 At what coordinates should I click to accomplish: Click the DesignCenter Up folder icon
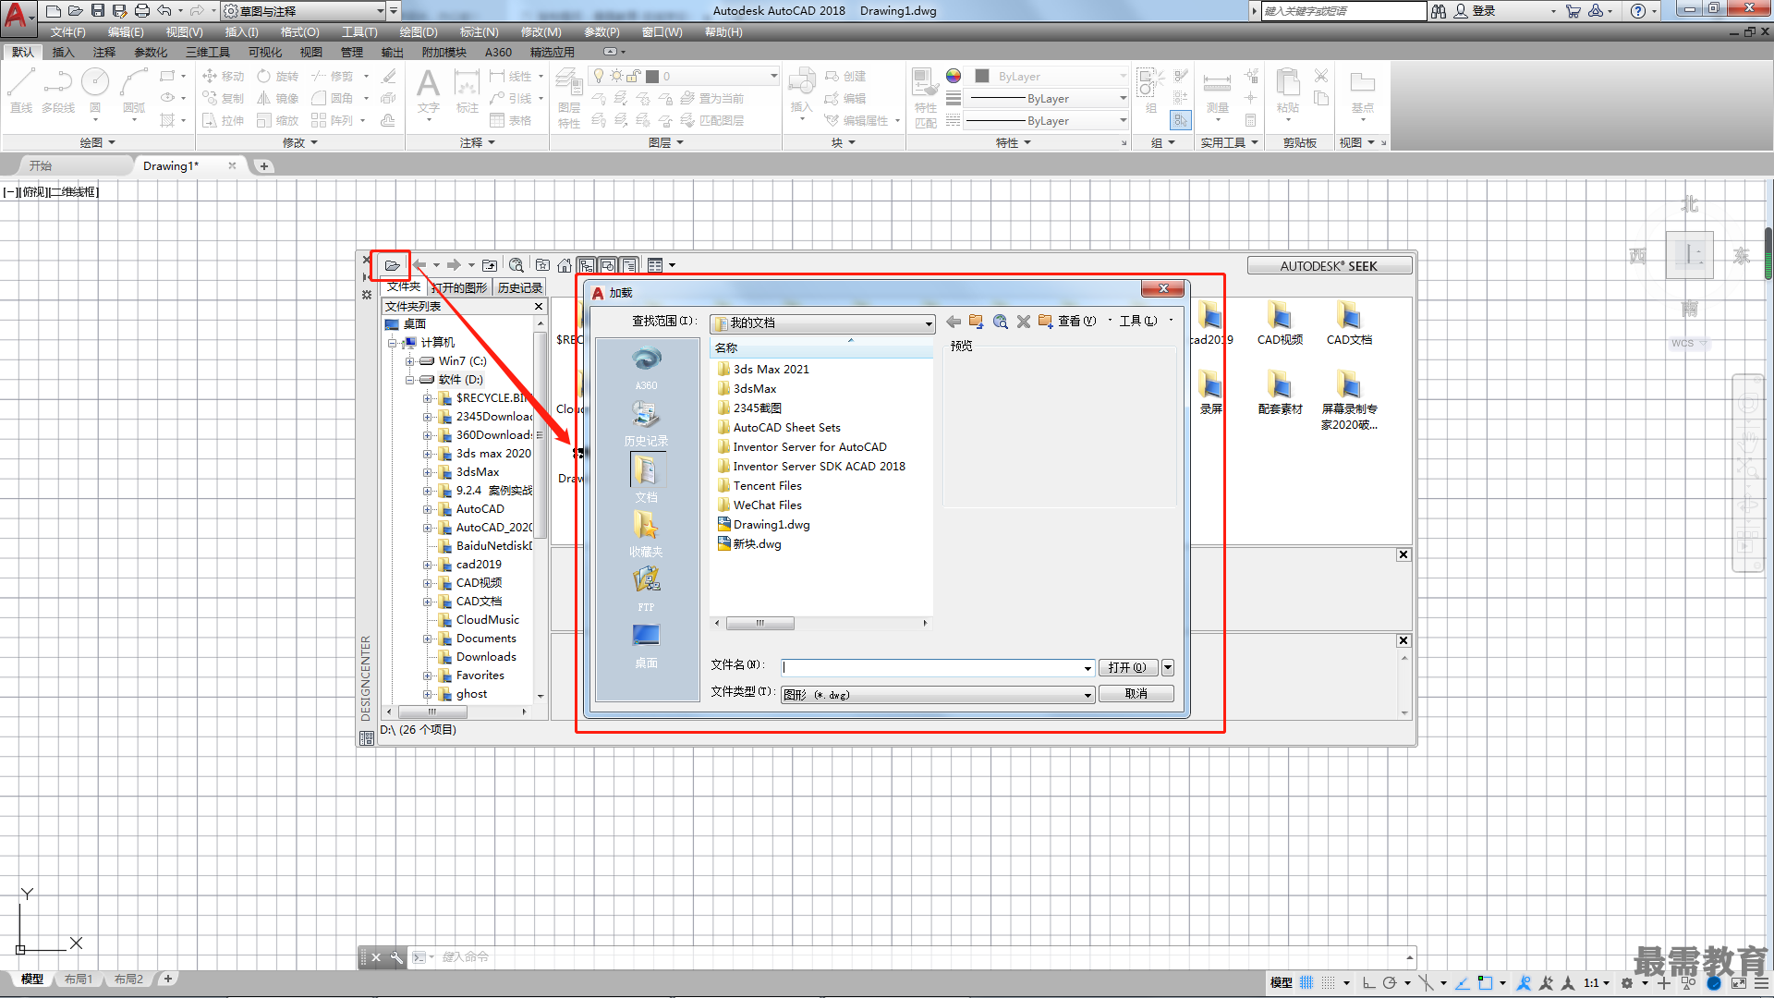click(x=490, y=265)
